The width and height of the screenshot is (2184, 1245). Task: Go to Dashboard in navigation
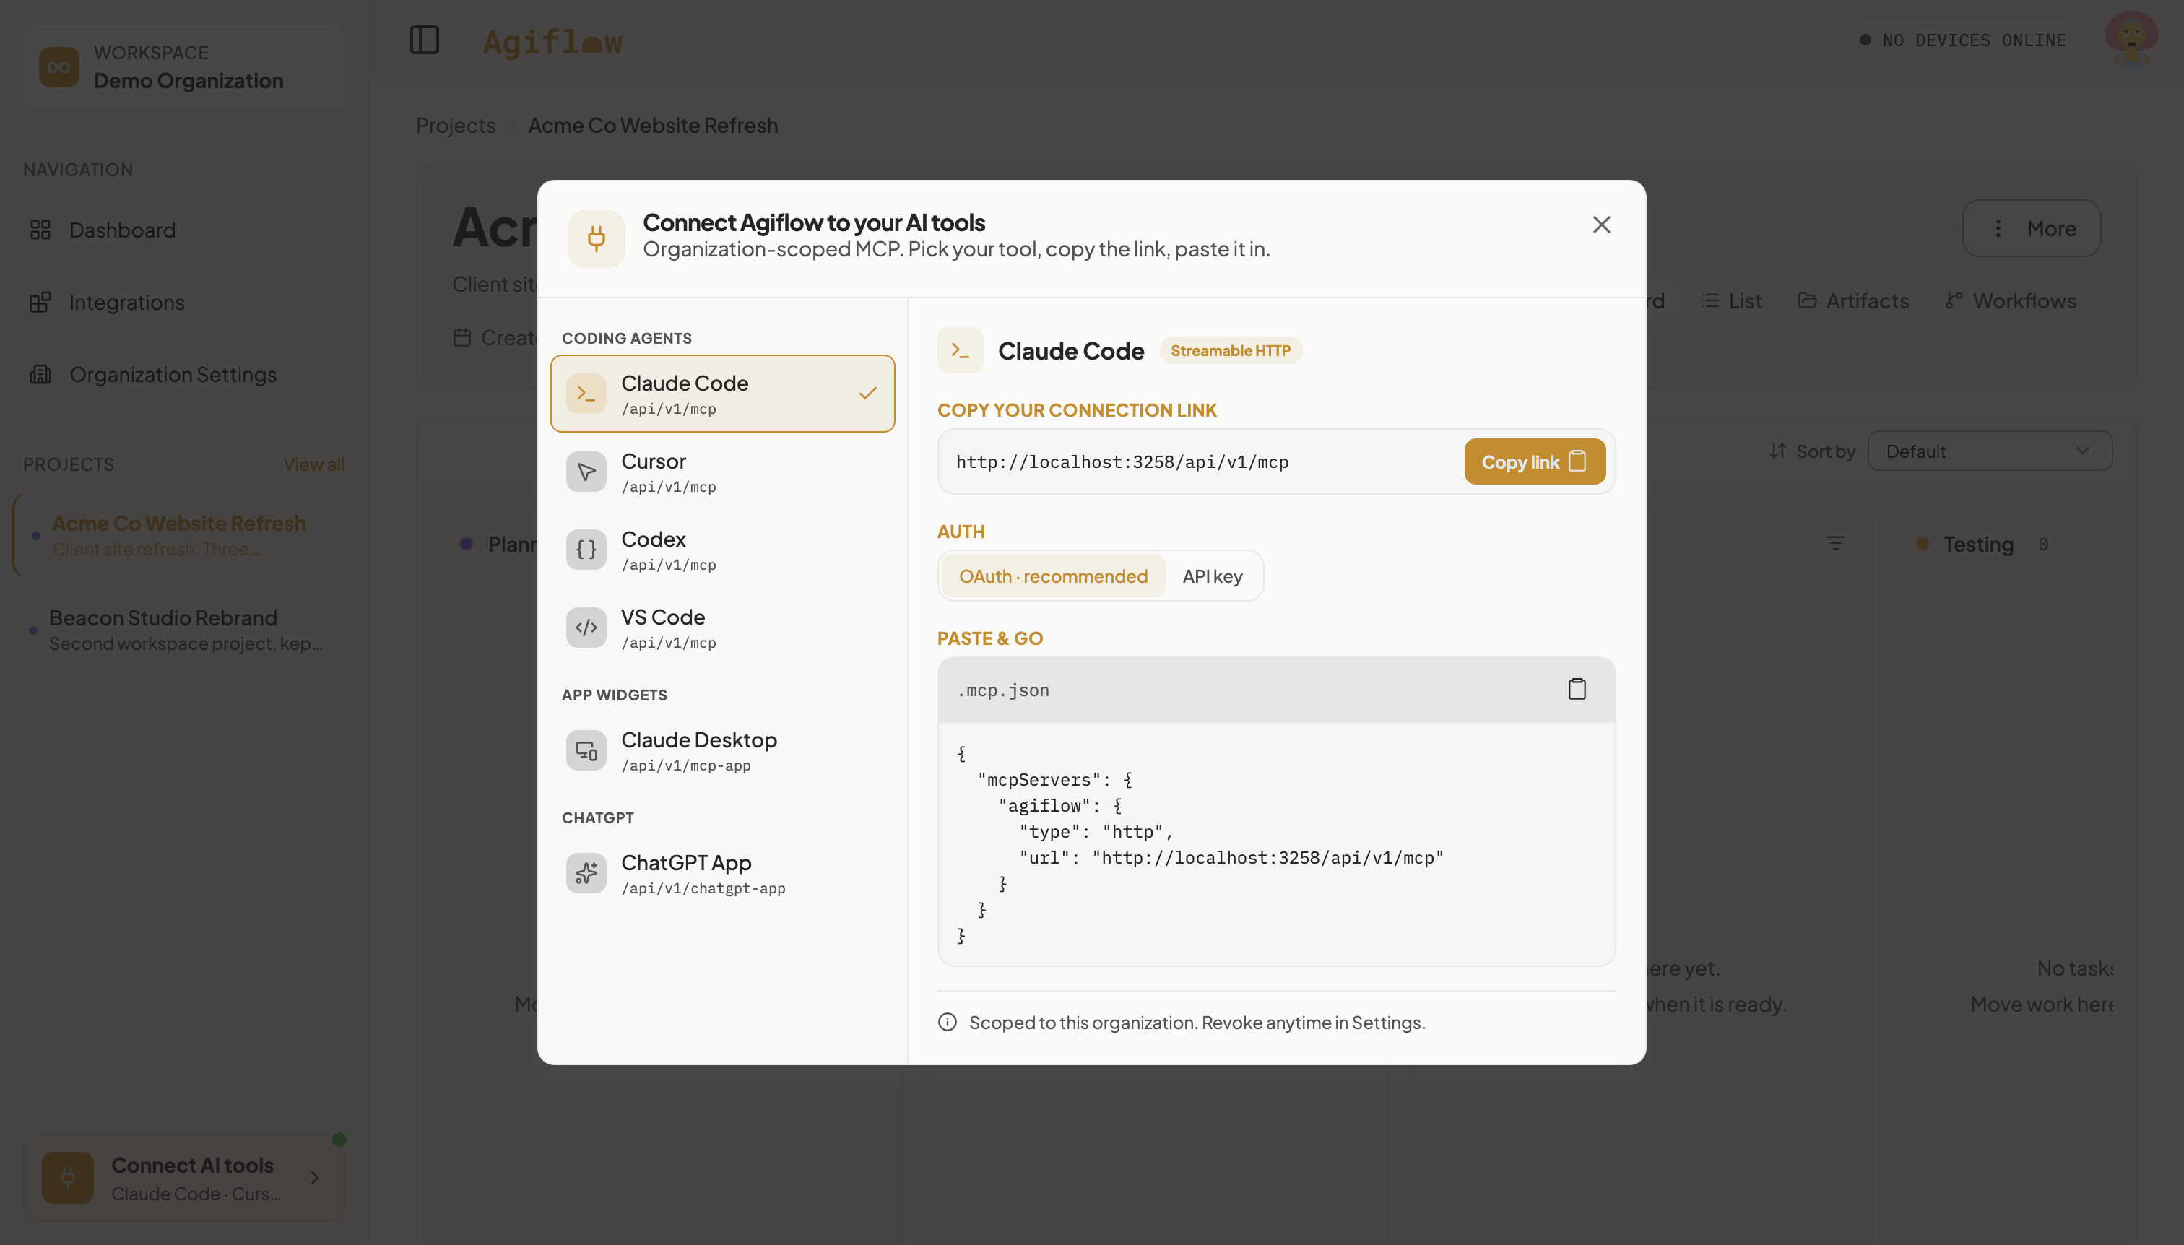[184, 230]
